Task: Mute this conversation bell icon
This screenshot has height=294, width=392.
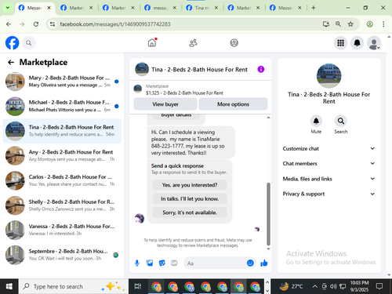Action: click(316, 121)
